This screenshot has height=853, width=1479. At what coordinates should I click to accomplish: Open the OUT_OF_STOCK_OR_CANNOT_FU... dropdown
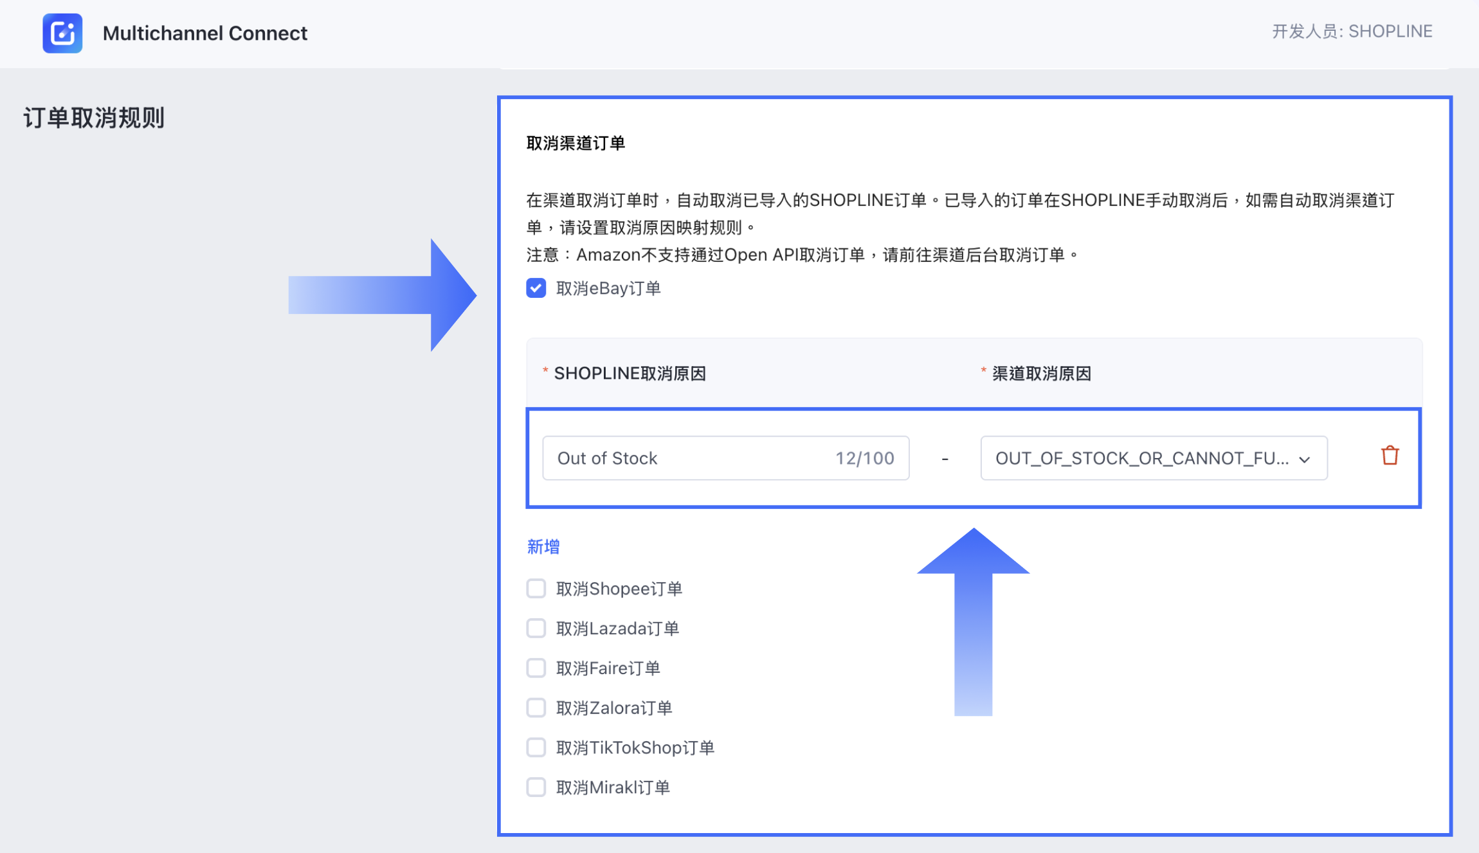pos(1141,459)
